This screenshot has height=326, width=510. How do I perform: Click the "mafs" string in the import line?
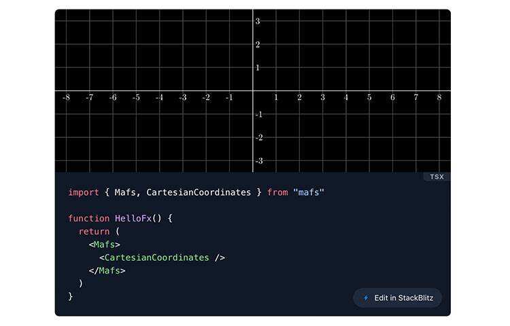pyautogui.click(x=309, y=192)
